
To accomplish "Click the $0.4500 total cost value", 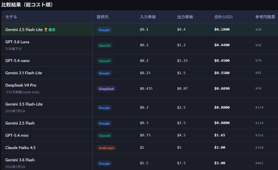I will tap(222, 61).
